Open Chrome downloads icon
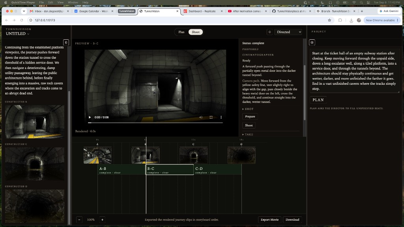Screen dimensions: 404x227 point(351,20)
